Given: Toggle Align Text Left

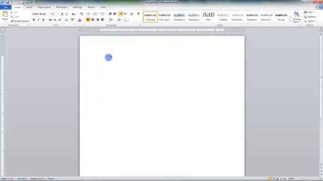Looking at the screenshot, I should [x=88, y=20].
